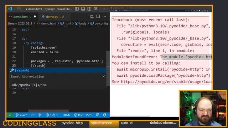The width and height of the screenshot is (228, 128).
Task: Click Port : 5501 Live Server status
Action: coord(83,115)
